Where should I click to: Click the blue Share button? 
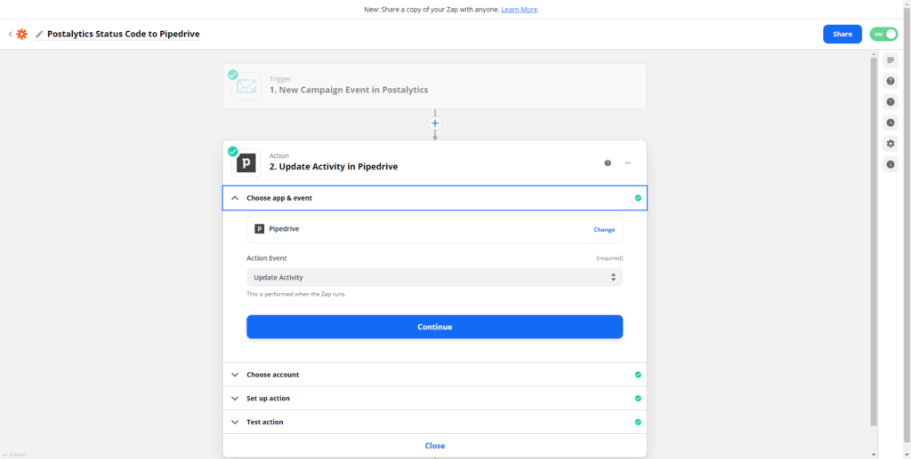842,35
